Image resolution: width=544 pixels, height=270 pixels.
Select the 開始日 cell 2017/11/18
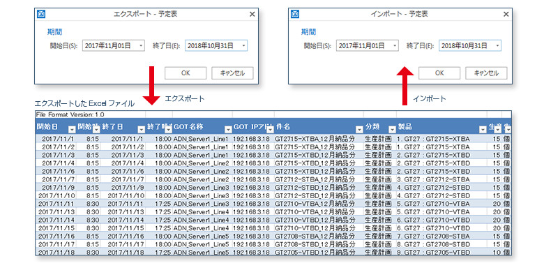click(x=55, y=253)
